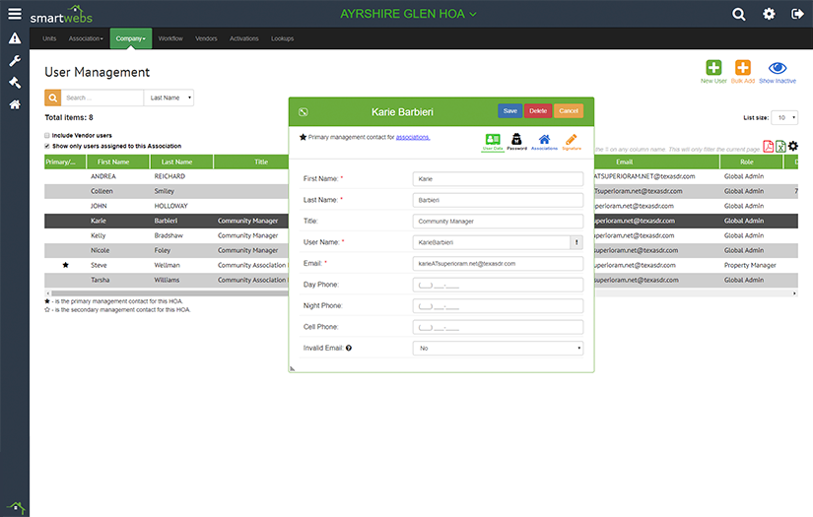Click the small house icon at sidebar bottom
The height and width of the screenshot is (517, 813).
pos(16,506)
